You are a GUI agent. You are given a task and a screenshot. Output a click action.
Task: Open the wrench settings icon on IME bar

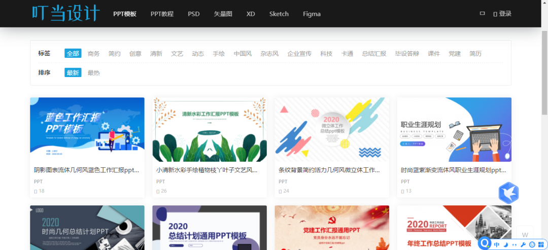click(523, 244)
